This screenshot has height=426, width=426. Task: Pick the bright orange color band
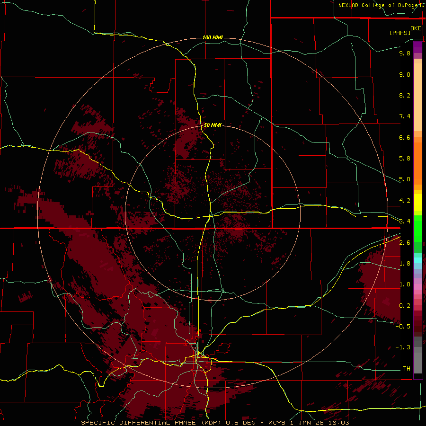point(418,164)
